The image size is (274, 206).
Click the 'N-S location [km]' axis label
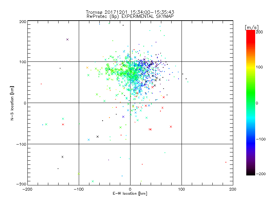pyautogui.click(x=12, y=103)
